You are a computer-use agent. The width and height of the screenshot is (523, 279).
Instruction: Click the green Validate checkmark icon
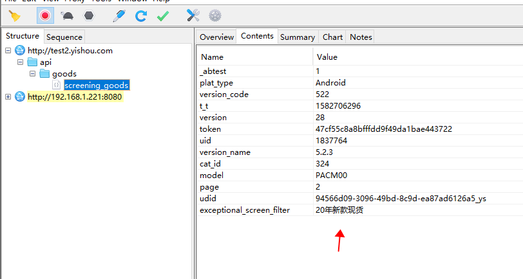click(x=163, y=15)
